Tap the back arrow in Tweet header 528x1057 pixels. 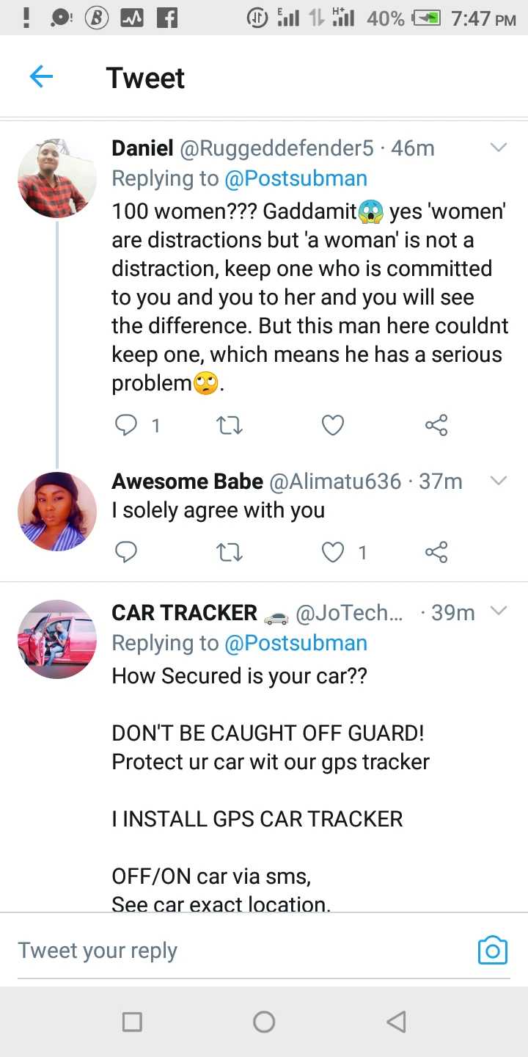[41, 77]
